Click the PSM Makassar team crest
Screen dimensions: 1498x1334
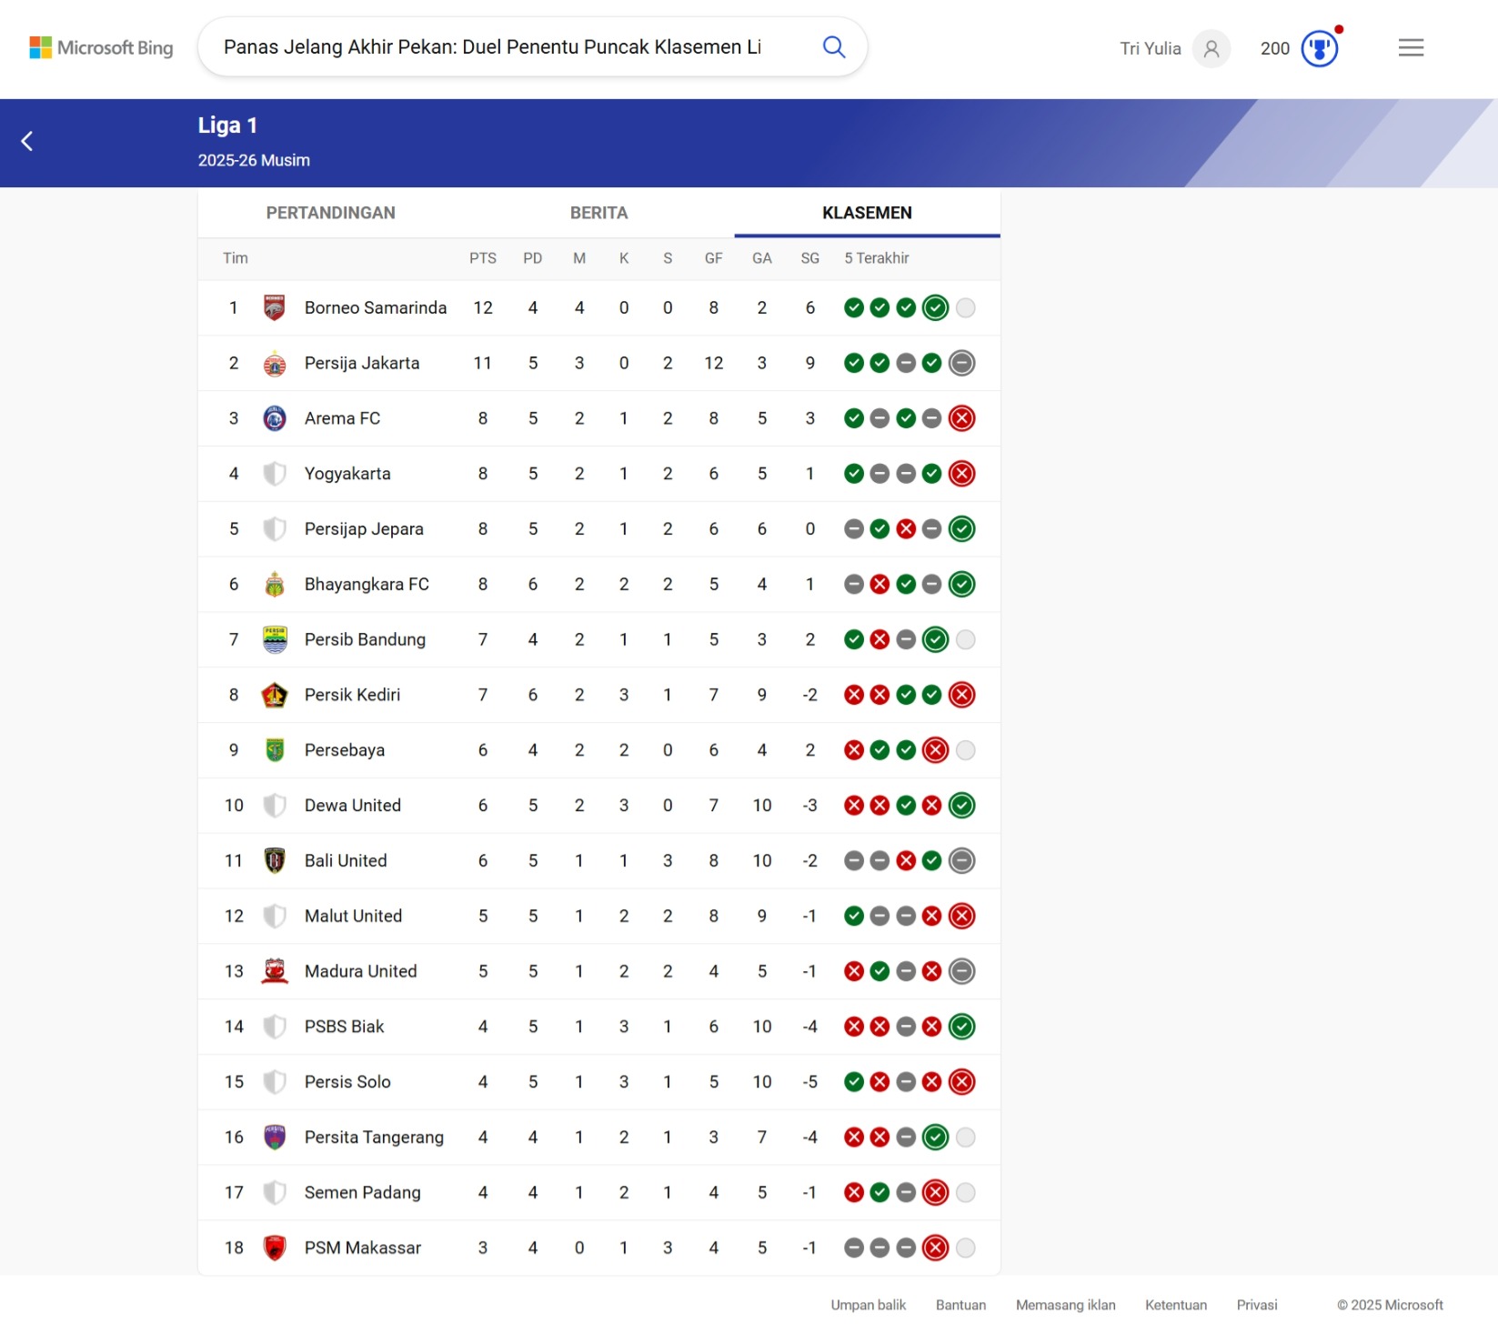coord(275,1248)
